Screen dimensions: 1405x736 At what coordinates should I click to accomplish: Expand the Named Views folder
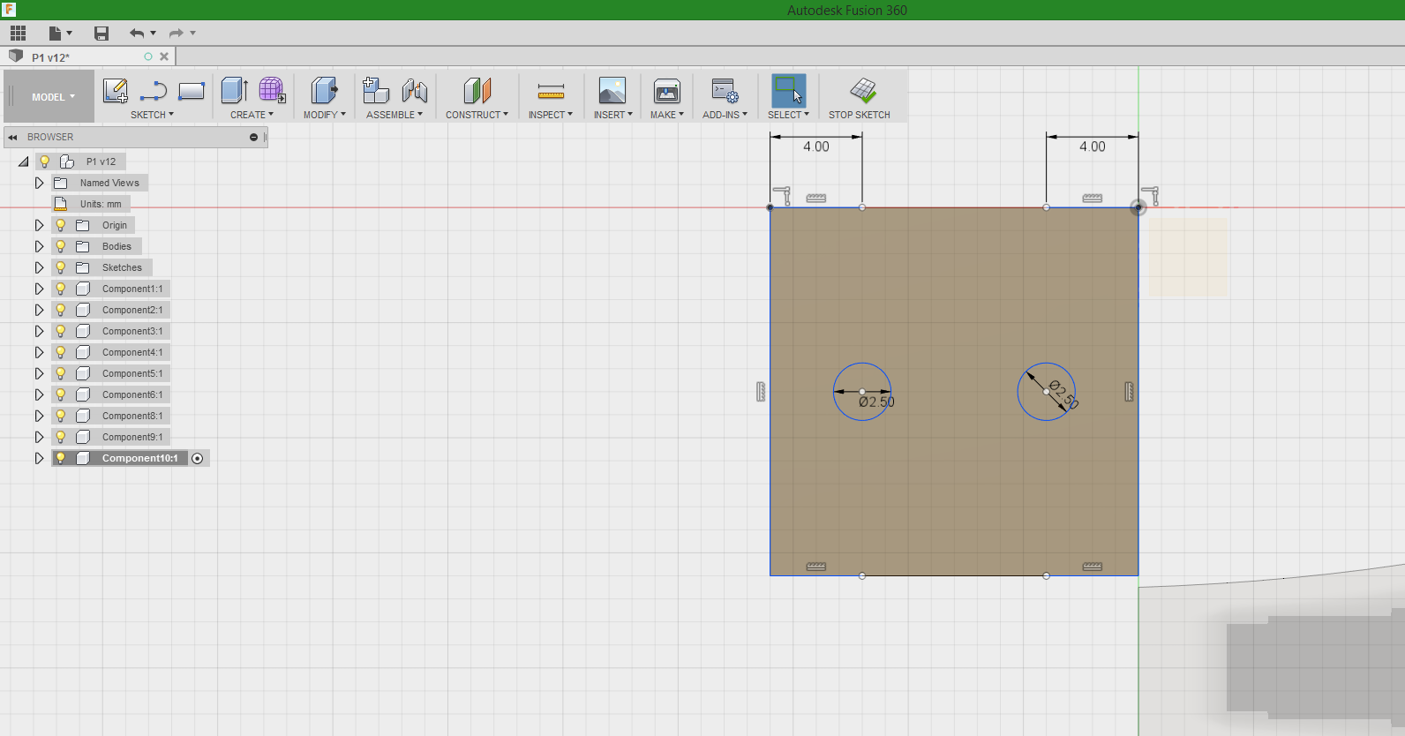click(x=39, y=183)
